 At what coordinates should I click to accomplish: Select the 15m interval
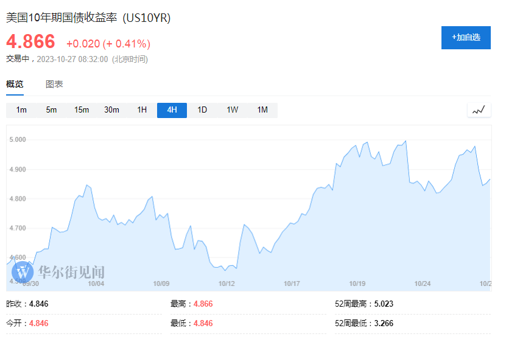point(82,110)
